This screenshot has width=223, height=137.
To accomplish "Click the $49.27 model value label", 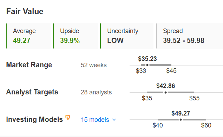I will pyautogui.click(x=181, y=113).
